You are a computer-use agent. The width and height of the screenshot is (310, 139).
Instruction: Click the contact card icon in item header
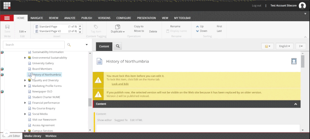click(x=294, y=61)
